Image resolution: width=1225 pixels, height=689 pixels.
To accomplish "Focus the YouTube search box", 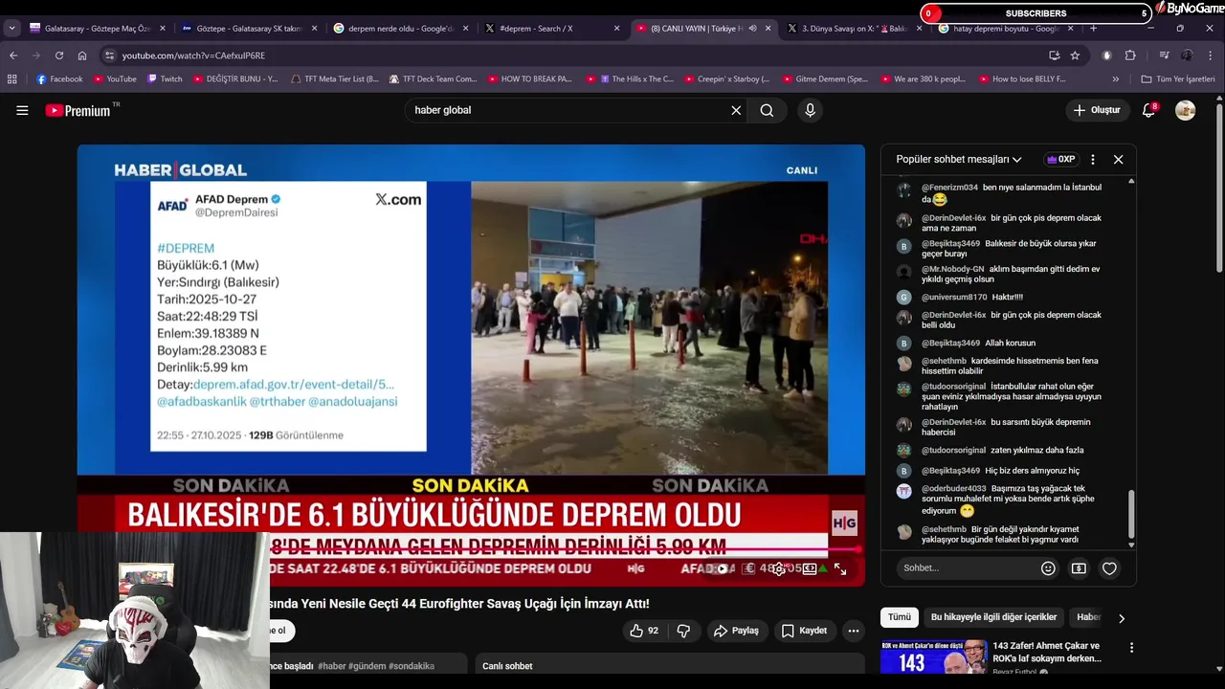I will (569, 110).
